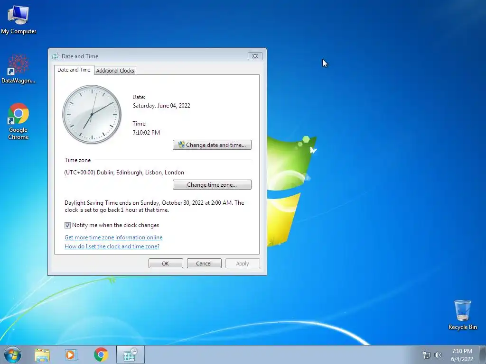Open the Windows Start menu orb
486x364 pixels.
[13, 355]
